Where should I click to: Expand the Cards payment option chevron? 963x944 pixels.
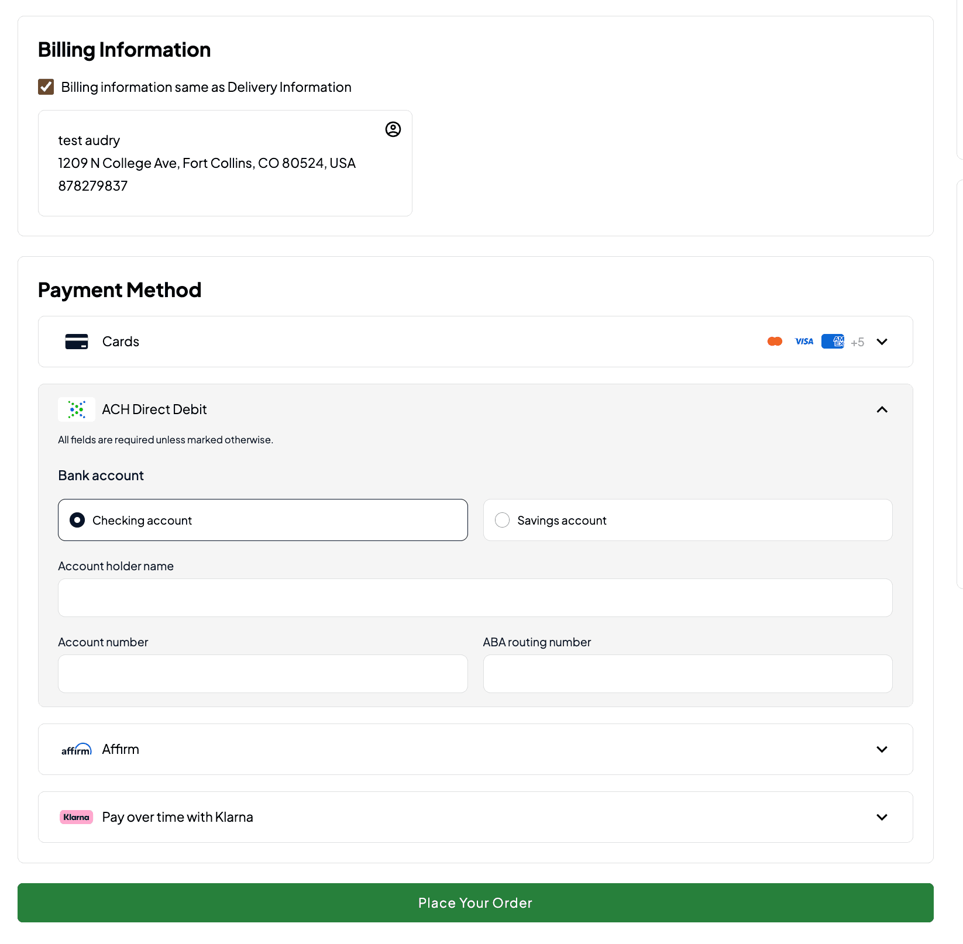point(882,342)
